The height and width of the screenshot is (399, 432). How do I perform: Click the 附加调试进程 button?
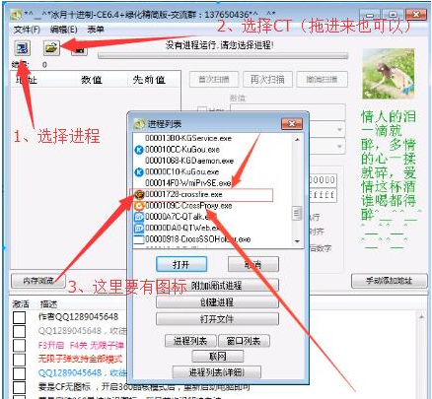point(217,285)
